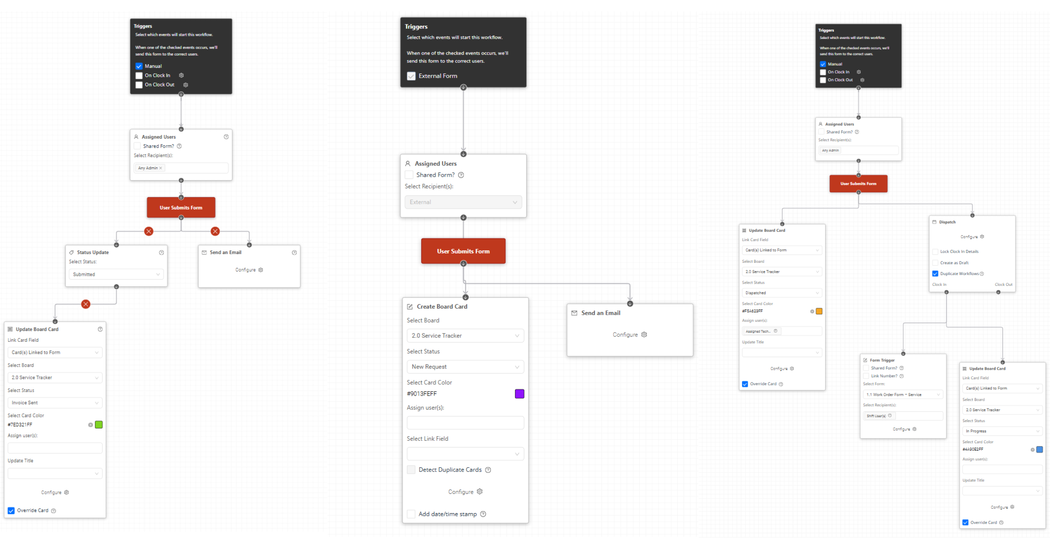This screenshot has height=549, width=1050.
Task: Toggle External Form trigger checkbox
Action: click(411, 76)
